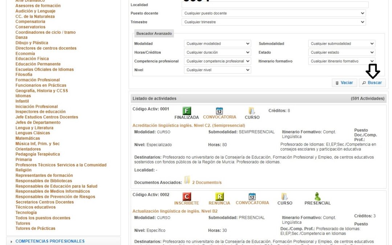The image size is (392, 245).
Task: Open the Puesto docente dropdown
Action: coord(274,13)
